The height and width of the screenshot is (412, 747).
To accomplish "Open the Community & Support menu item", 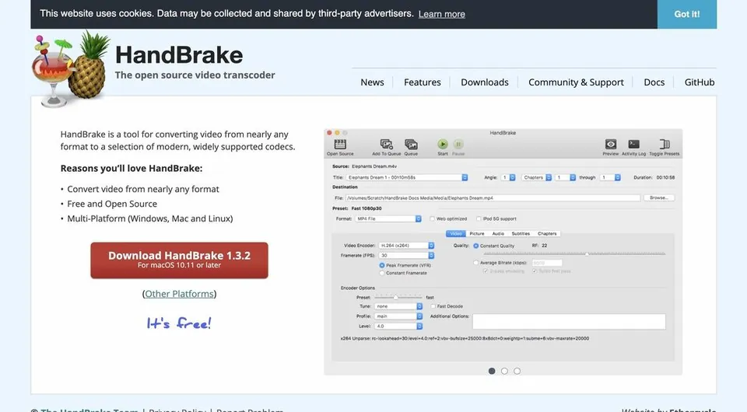I will click(x=576, y=82).
